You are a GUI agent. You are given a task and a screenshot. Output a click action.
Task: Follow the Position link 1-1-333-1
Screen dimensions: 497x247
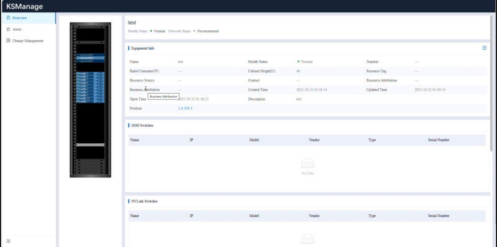pyautogui.click(x=185, y=109)
